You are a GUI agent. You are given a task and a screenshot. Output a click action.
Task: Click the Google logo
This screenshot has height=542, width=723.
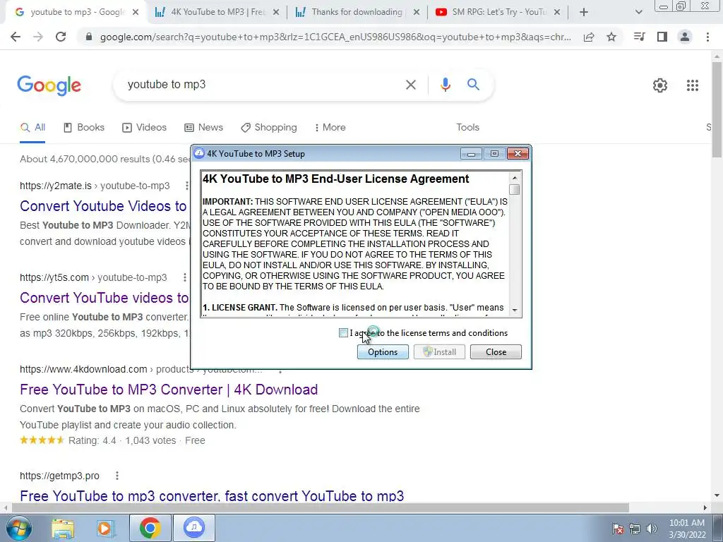pos(49,85)
